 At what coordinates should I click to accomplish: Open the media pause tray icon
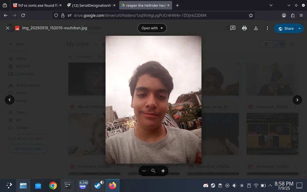(227, 186)
